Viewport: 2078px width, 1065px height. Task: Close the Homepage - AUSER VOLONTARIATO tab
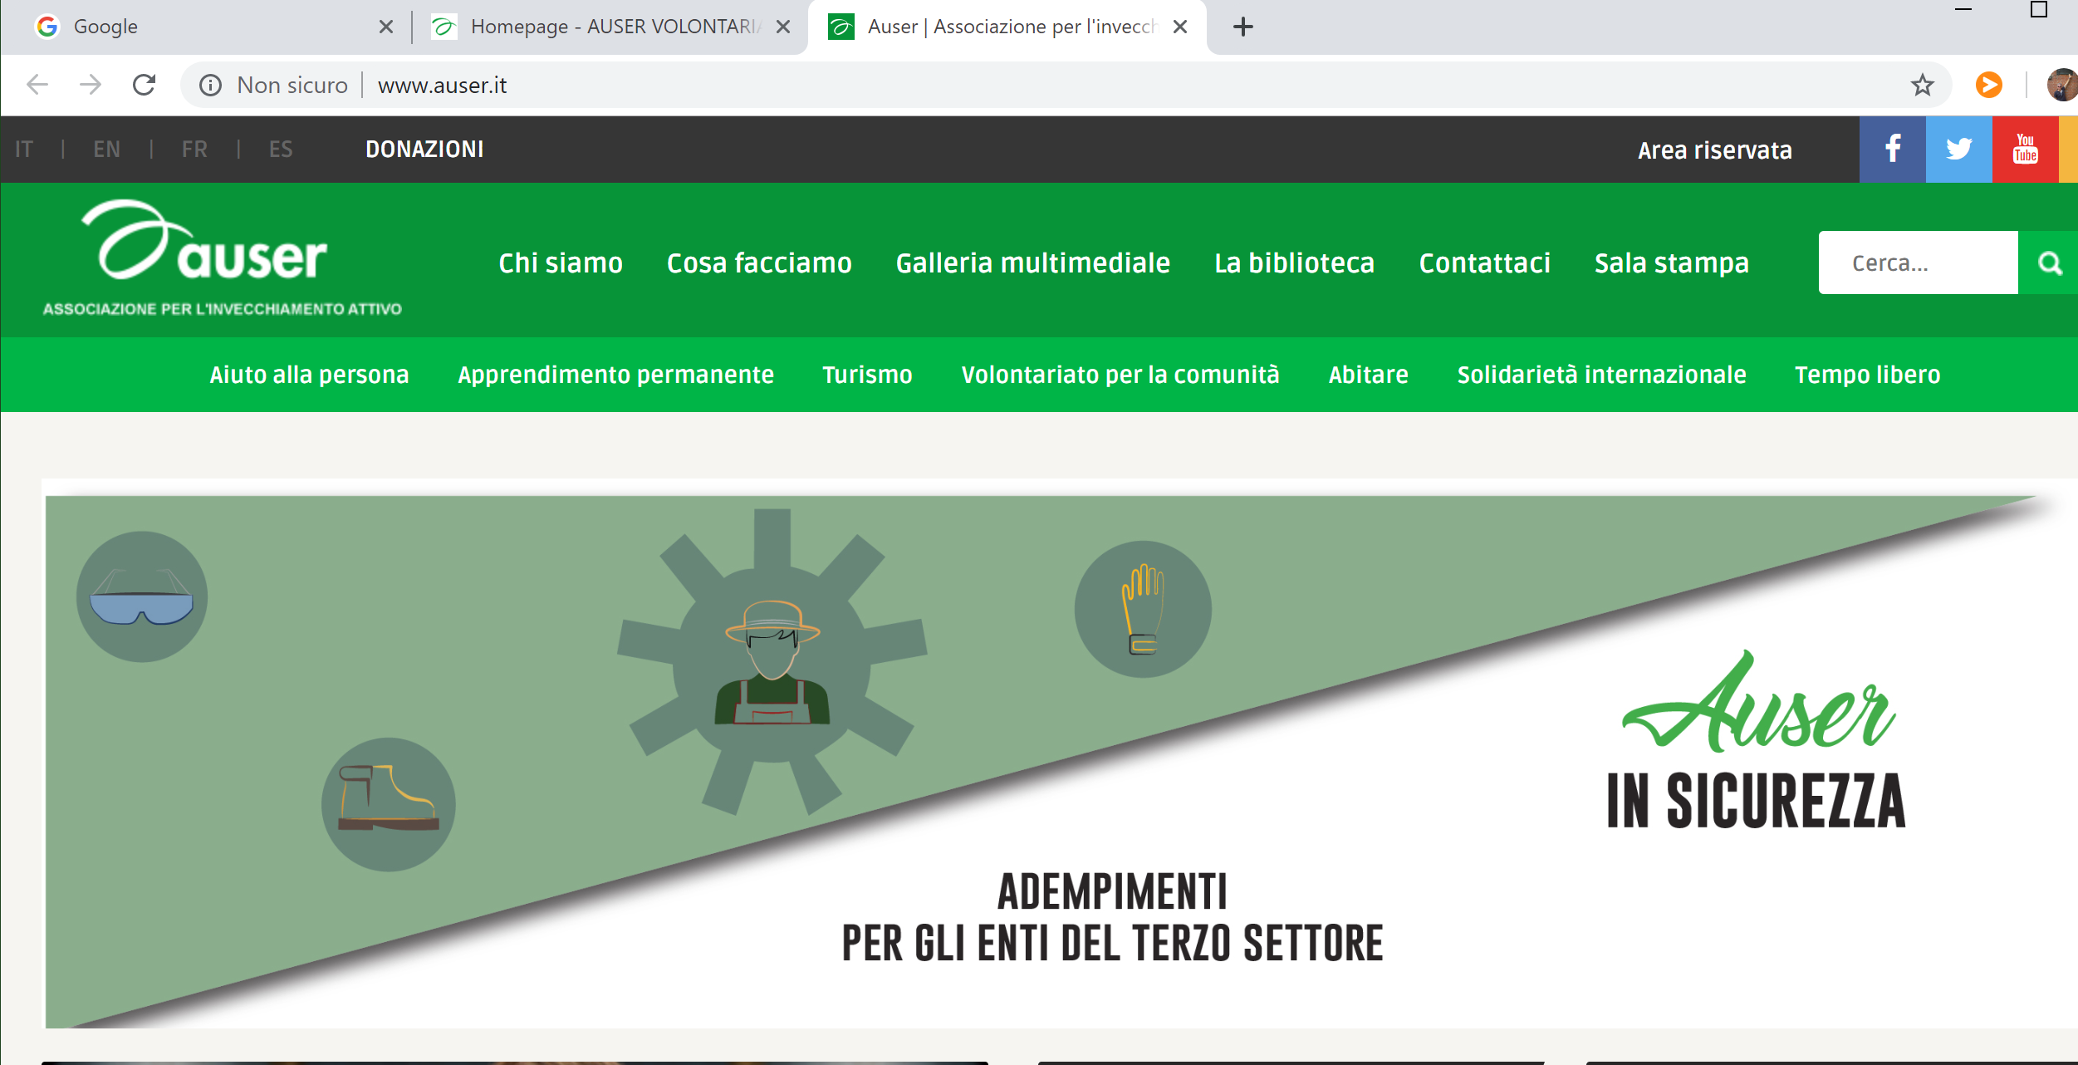click(x=783, y=27)
